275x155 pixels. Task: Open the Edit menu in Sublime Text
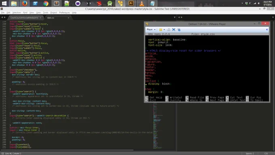pos(8,13)
